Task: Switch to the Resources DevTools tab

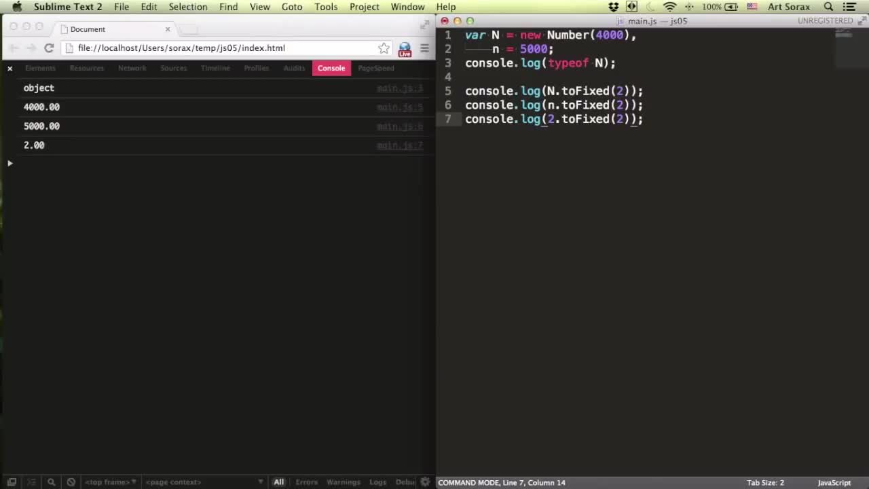Action: 87,68
